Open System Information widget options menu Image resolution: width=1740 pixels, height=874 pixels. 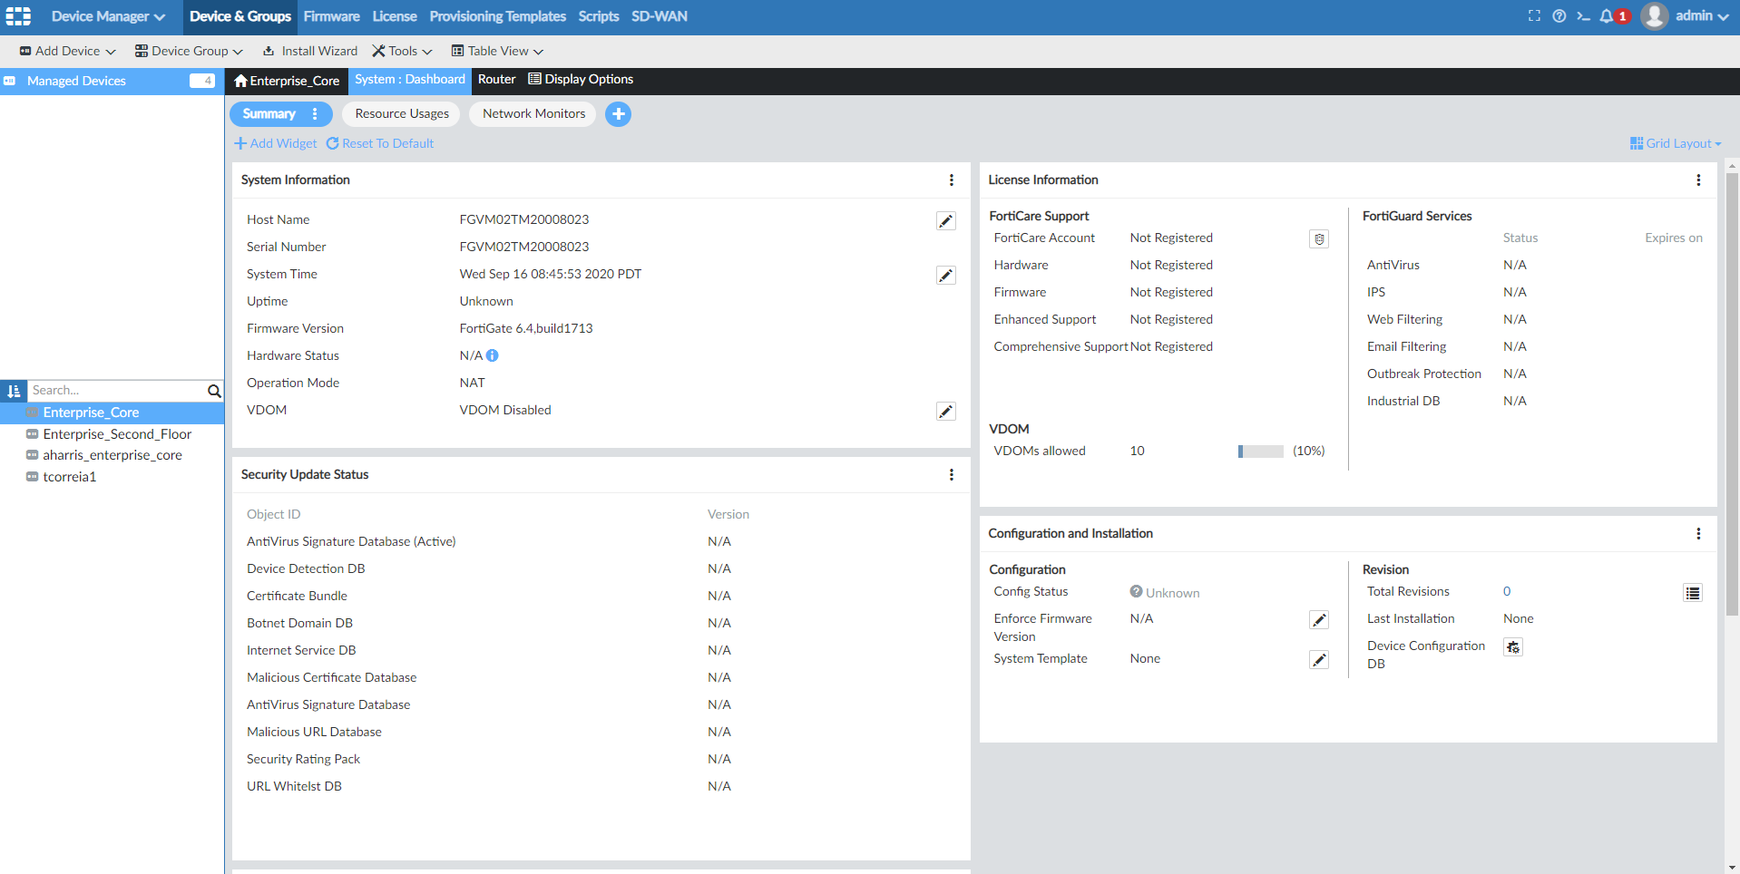(x=951, y=180)
